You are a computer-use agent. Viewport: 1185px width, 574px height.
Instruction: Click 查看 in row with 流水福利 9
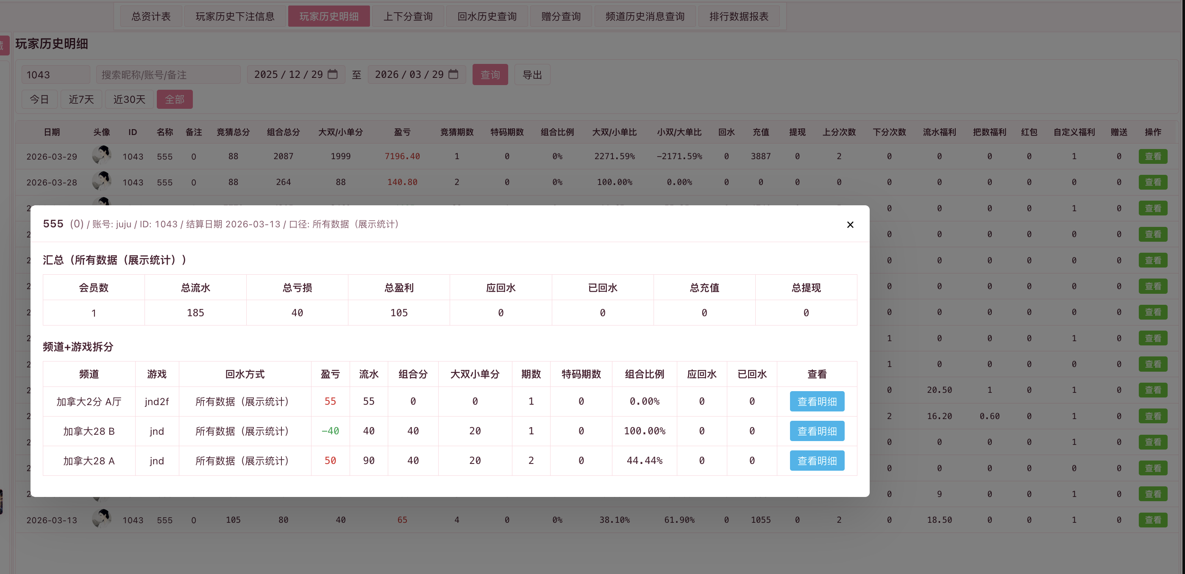pos(1153,494)
